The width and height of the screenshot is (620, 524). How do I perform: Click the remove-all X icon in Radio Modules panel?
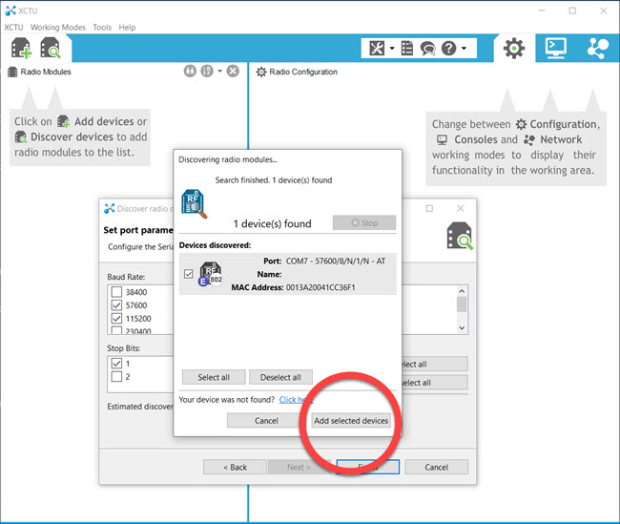tap(233, 72)
